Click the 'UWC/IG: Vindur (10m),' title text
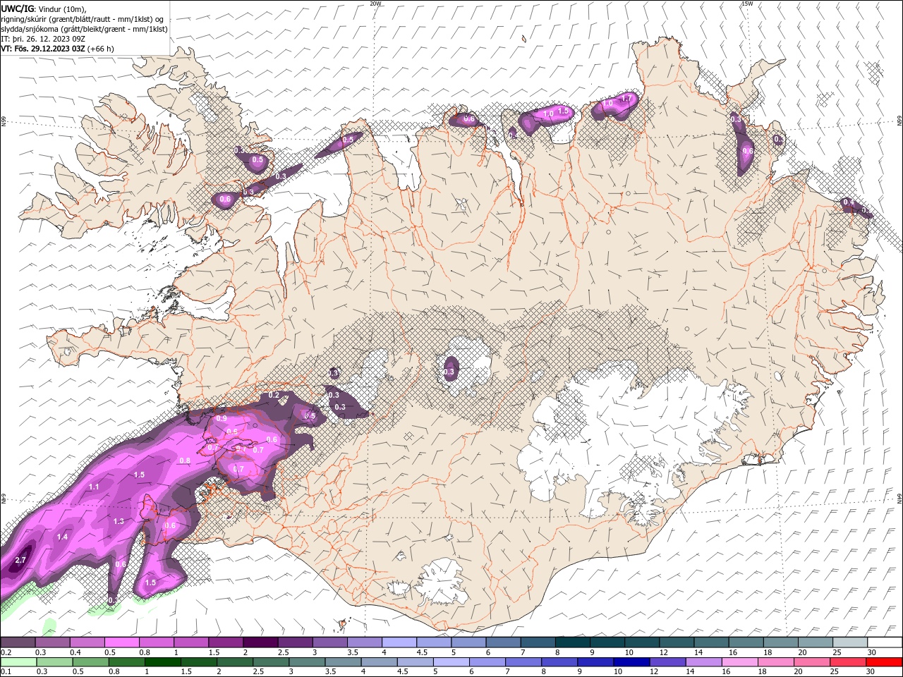This screenshot has width=903, height=677. point(44,8)
